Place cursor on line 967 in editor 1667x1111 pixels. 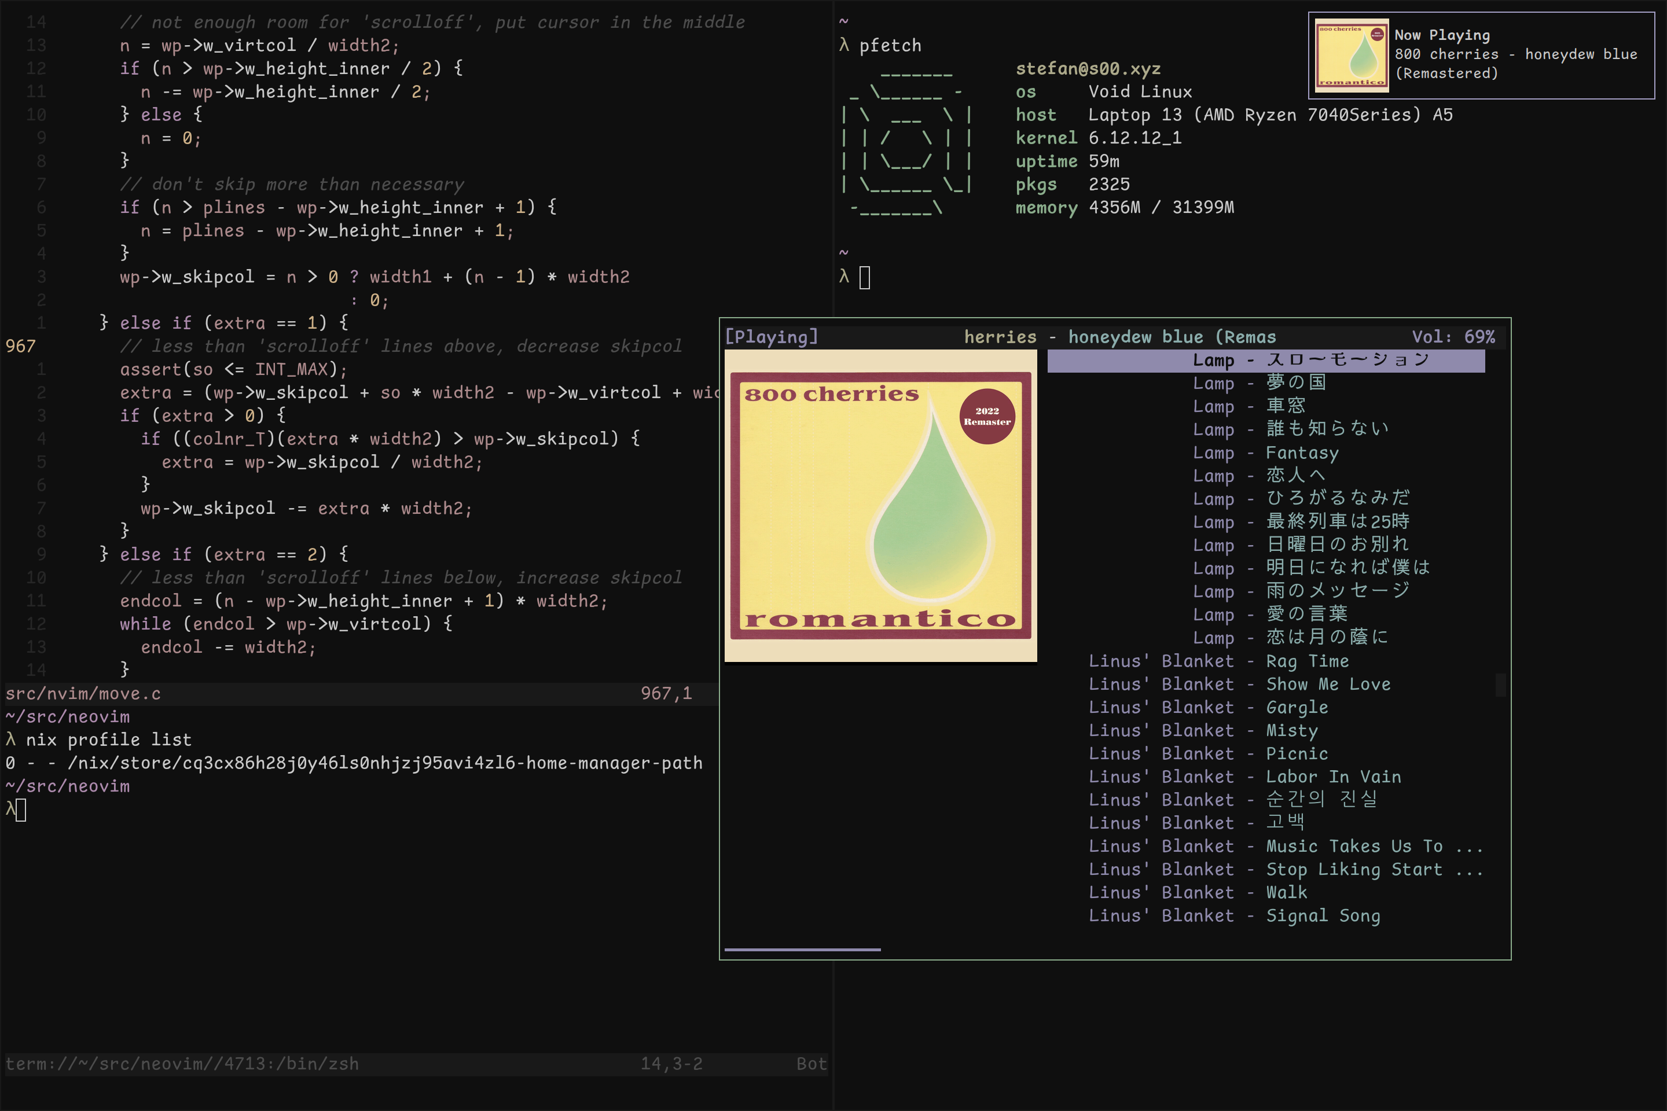coord(401,347)
